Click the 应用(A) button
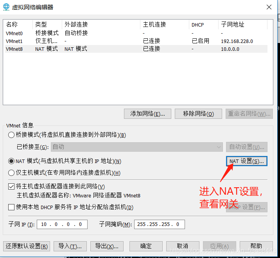The height and width of the screenshot is (258, 280). coord(219,246)
